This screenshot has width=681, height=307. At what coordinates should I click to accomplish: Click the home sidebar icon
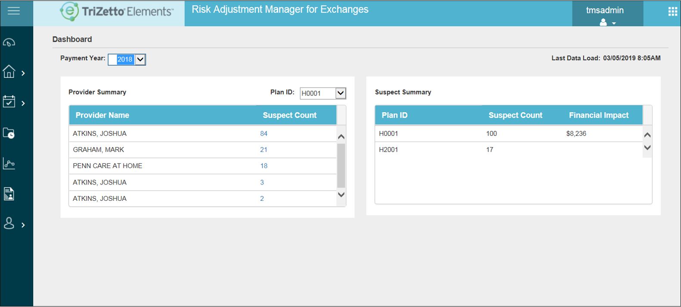(9, 71)
